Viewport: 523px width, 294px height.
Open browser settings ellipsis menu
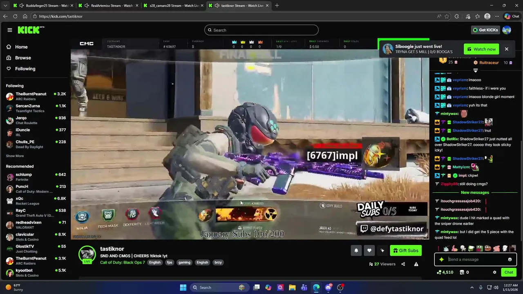(x=497, y=16)
